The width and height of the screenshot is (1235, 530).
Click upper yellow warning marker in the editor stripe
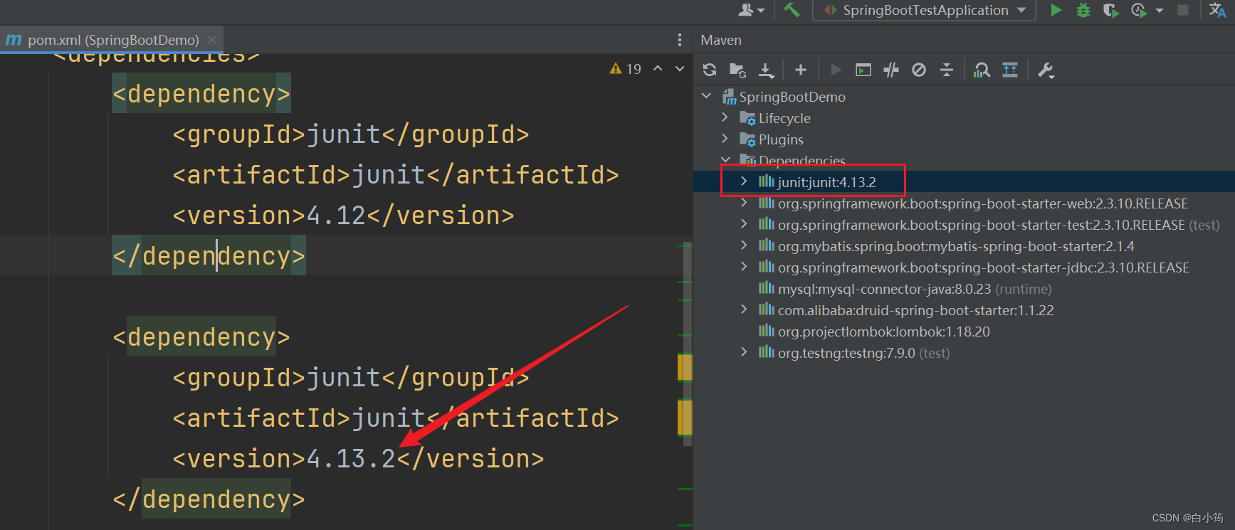(x=685, y=367)
